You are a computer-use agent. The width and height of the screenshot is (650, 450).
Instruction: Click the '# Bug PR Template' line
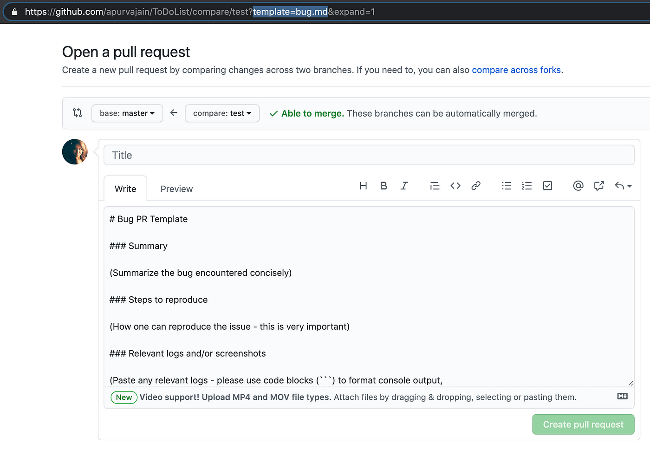[149, 219]
